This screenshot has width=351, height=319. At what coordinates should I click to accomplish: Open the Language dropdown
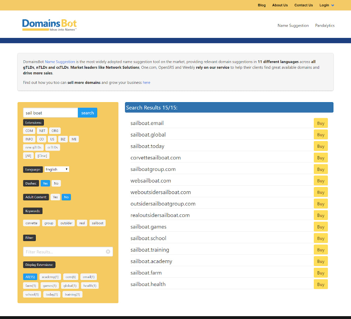click(57, 169)
